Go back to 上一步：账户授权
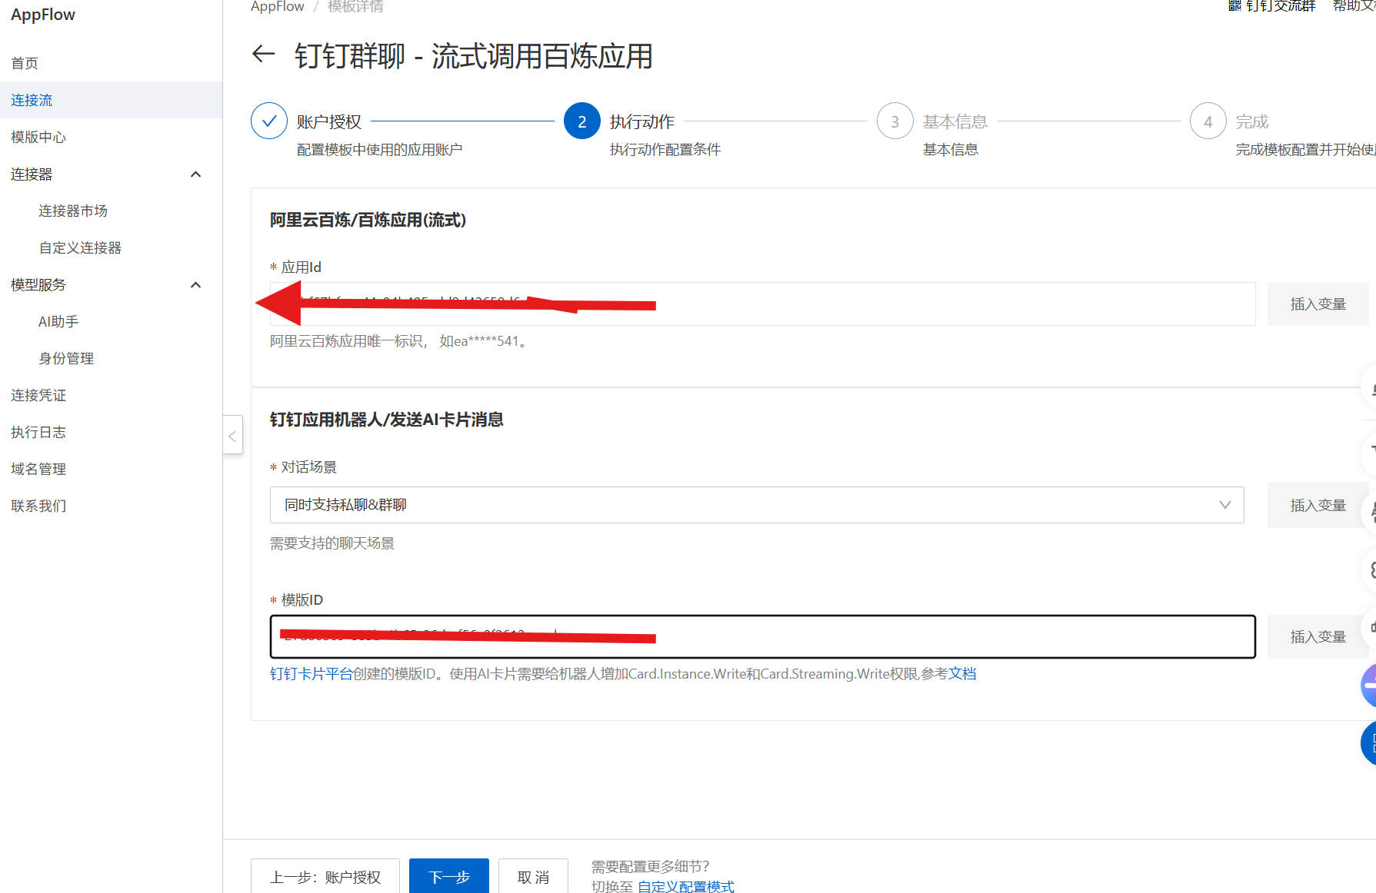Image resolution: width=1376 pixels, height=893 pixels. (x=325, y=877)
